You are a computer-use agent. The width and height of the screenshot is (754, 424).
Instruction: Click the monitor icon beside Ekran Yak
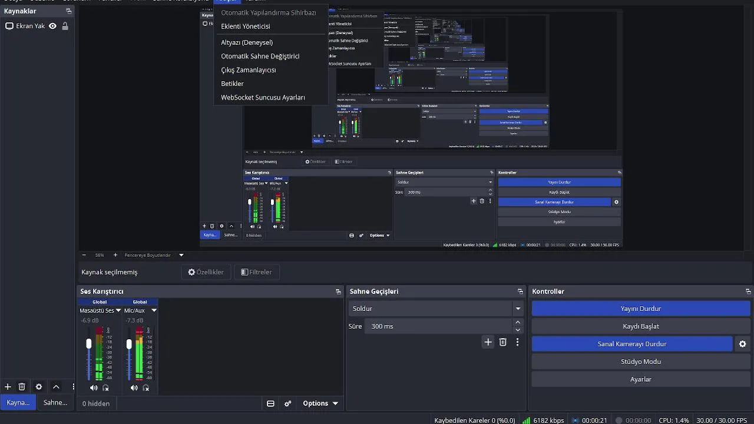tap(9, 26)
